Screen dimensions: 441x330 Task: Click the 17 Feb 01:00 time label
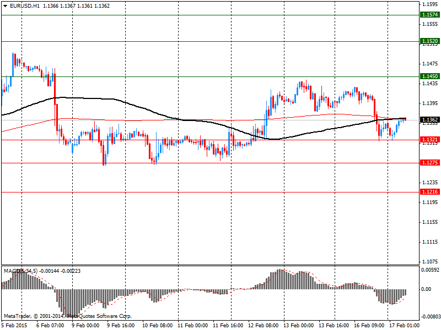[x=405, y=326]
